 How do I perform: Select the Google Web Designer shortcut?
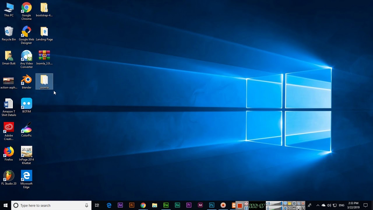[x=27, y=35]
